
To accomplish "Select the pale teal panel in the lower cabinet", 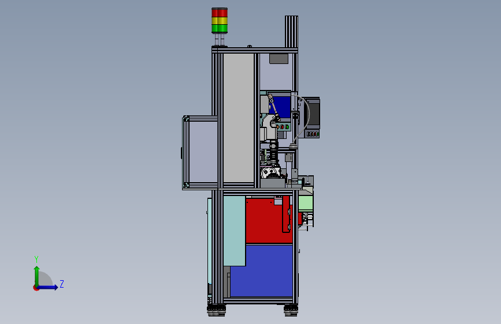I will tap(234, 231).
